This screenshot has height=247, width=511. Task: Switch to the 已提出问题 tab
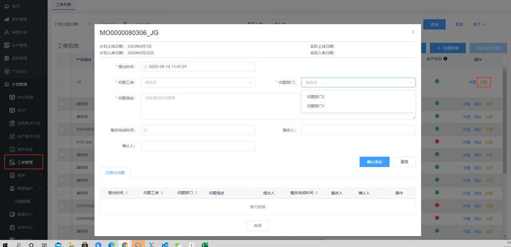tap(115, 173)
